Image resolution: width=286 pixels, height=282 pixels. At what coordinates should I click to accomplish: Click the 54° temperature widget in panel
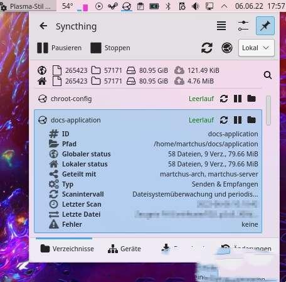point(68,6)
